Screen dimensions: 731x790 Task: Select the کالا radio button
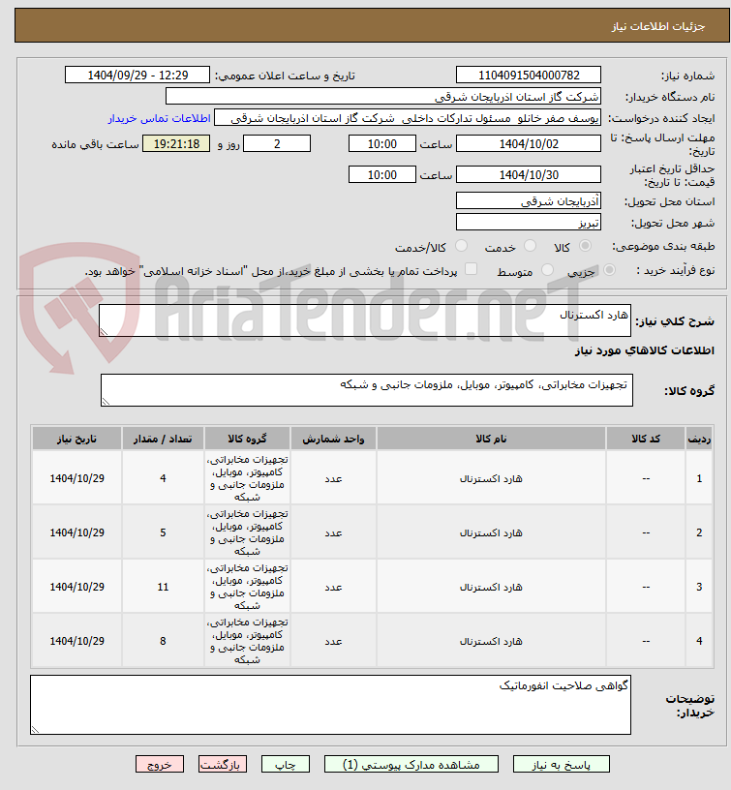(x=585, y=246)
